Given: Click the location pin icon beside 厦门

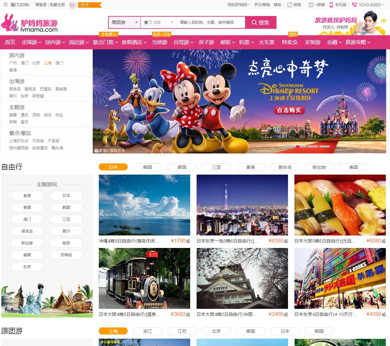Looking at the screenshot, I should (5, 5).
